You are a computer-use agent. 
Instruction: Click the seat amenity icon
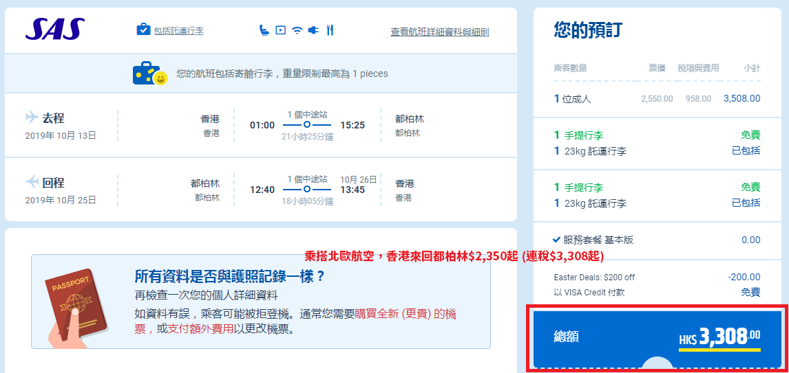coord(264,30)
